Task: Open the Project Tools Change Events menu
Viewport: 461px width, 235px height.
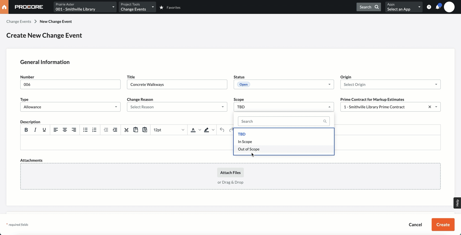Action: click(137, 7)
